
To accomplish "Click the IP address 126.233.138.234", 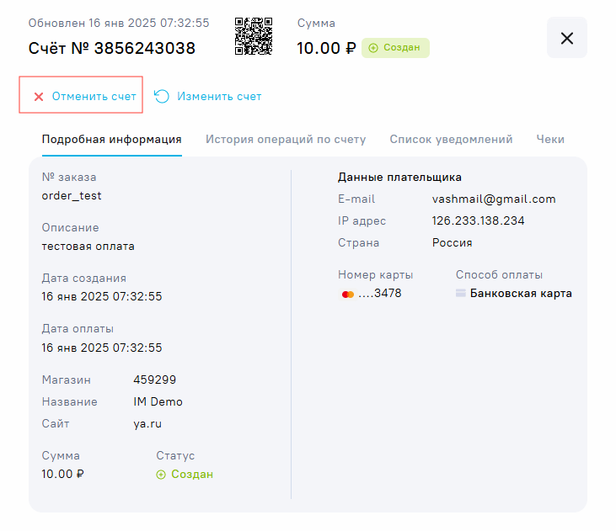I will pyautogui.click(x=478, y=221).
